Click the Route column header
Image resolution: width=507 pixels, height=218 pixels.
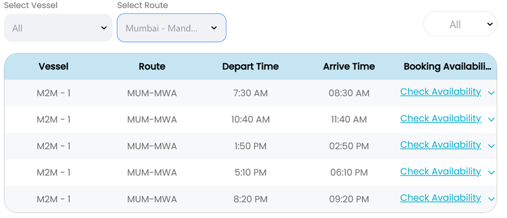coord(152,67)
